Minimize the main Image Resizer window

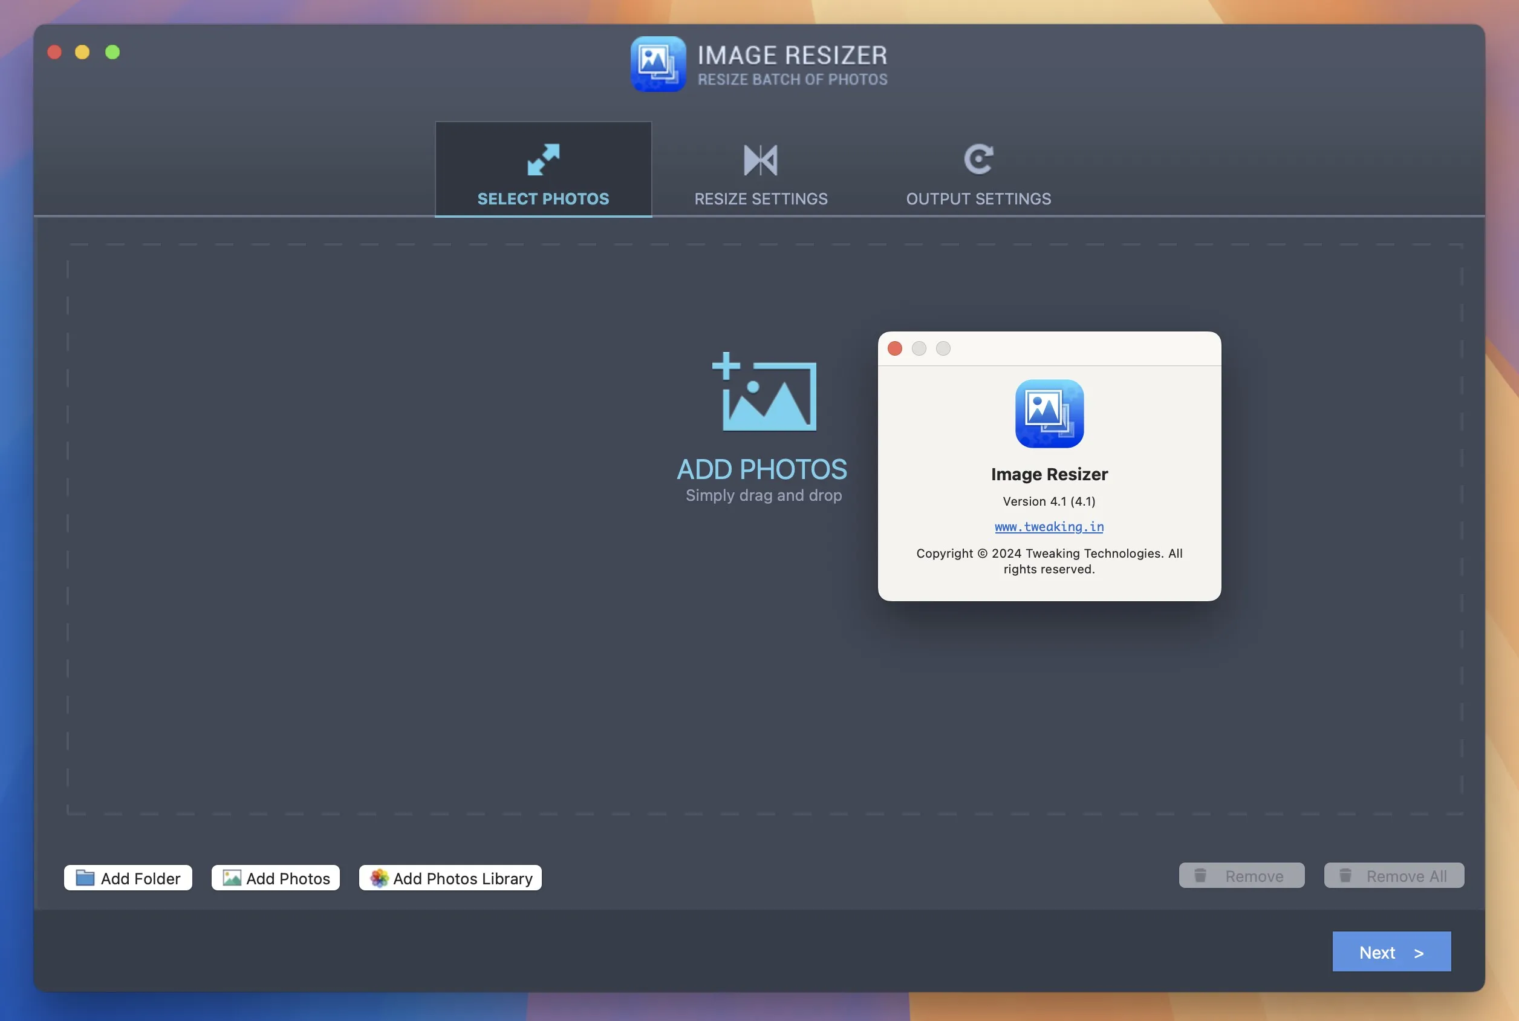(83, 52)
